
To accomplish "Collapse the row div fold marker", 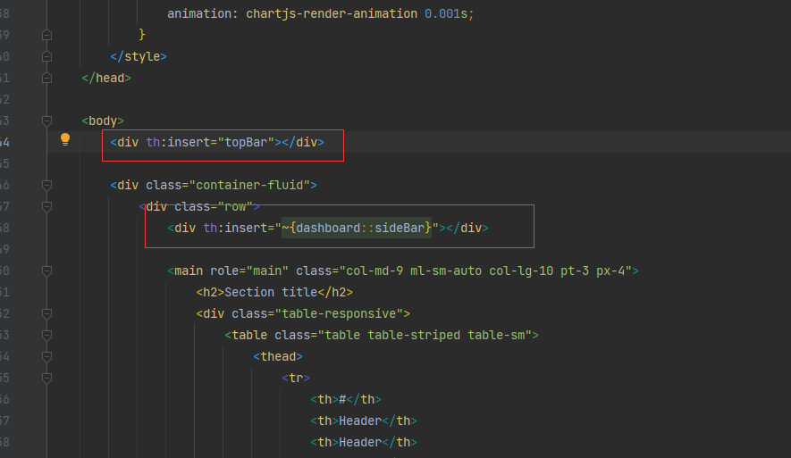I will [46, 206].
